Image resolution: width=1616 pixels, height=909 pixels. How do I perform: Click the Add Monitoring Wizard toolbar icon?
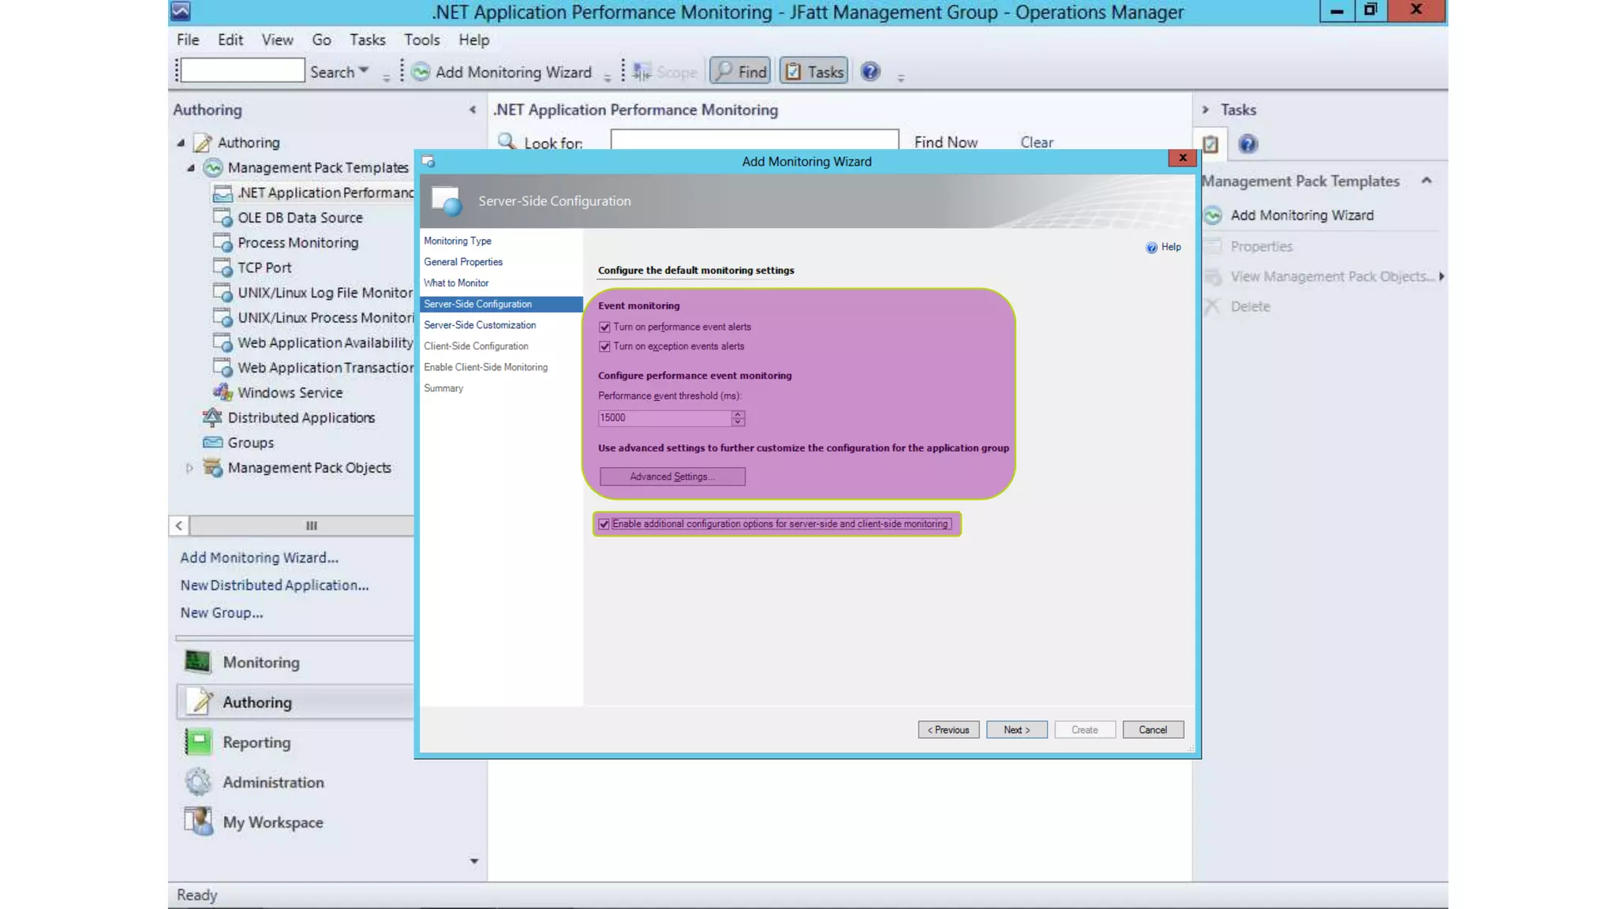coord(421,72)
